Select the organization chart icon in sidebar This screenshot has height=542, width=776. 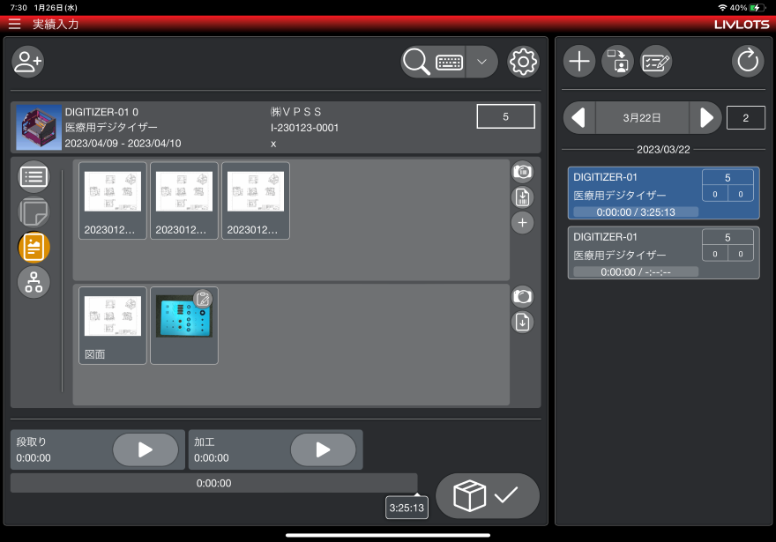tap(34, 282)
